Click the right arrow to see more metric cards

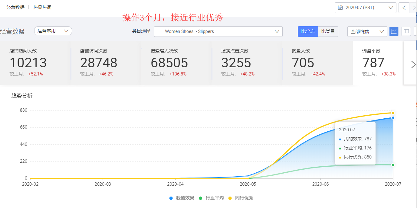point(413,64)
